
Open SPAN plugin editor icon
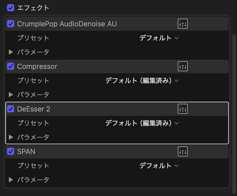click(x=182, y=152)
